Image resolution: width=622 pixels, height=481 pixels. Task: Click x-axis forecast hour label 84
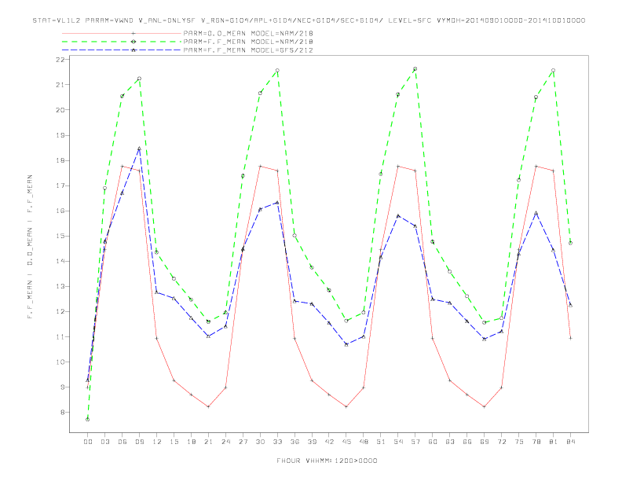pyautogui.click(x=570, y=442)
